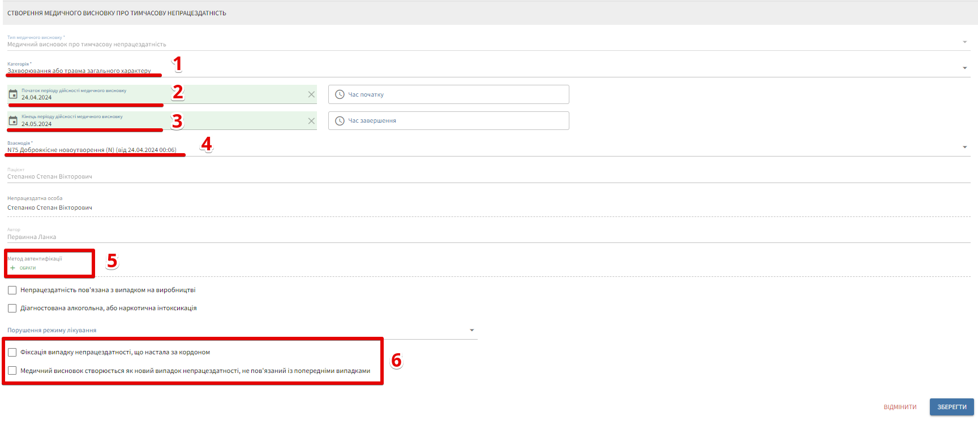Click the Час завершення time field
The image size is (978, 421).
453,121
